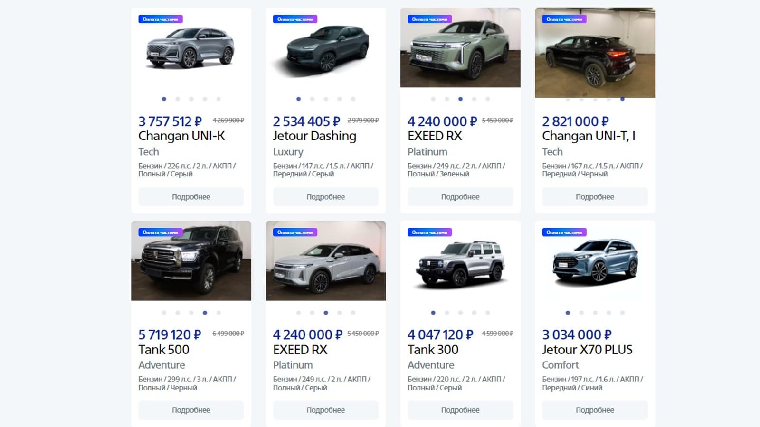Open the Changan UNI-T, I title link
This screenshot has height=427, width=760.
coord(589,136)
